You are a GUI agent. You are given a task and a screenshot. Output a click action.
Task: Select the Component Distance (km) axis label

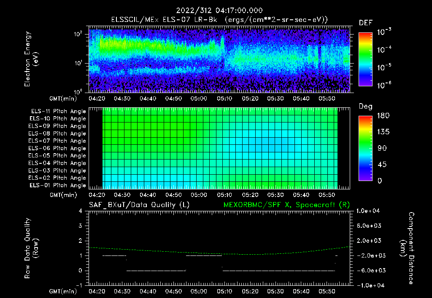tap(407, 248)
